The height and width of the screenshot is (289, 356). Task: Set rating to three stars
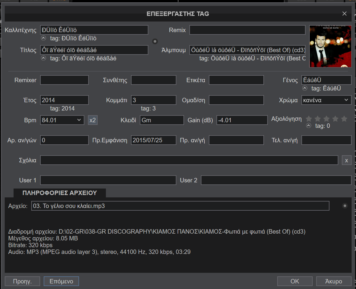coord(327,119)
